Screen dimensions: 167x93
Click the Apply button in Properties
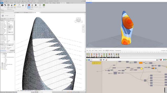(12, 51)
